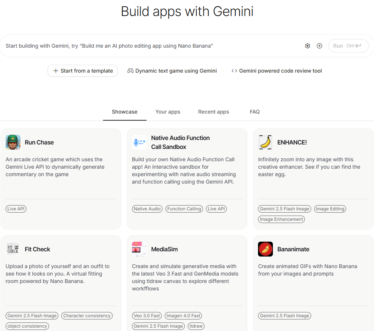This screenshot has height=331, width=374.
Task: Open the Recent apps tab
Action: [x=213, y=112]
